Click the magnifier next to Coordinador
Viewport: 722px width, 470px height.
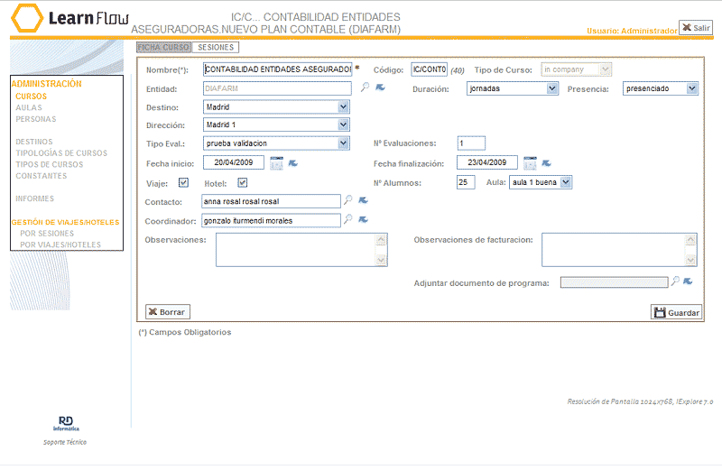click(348, 219)
